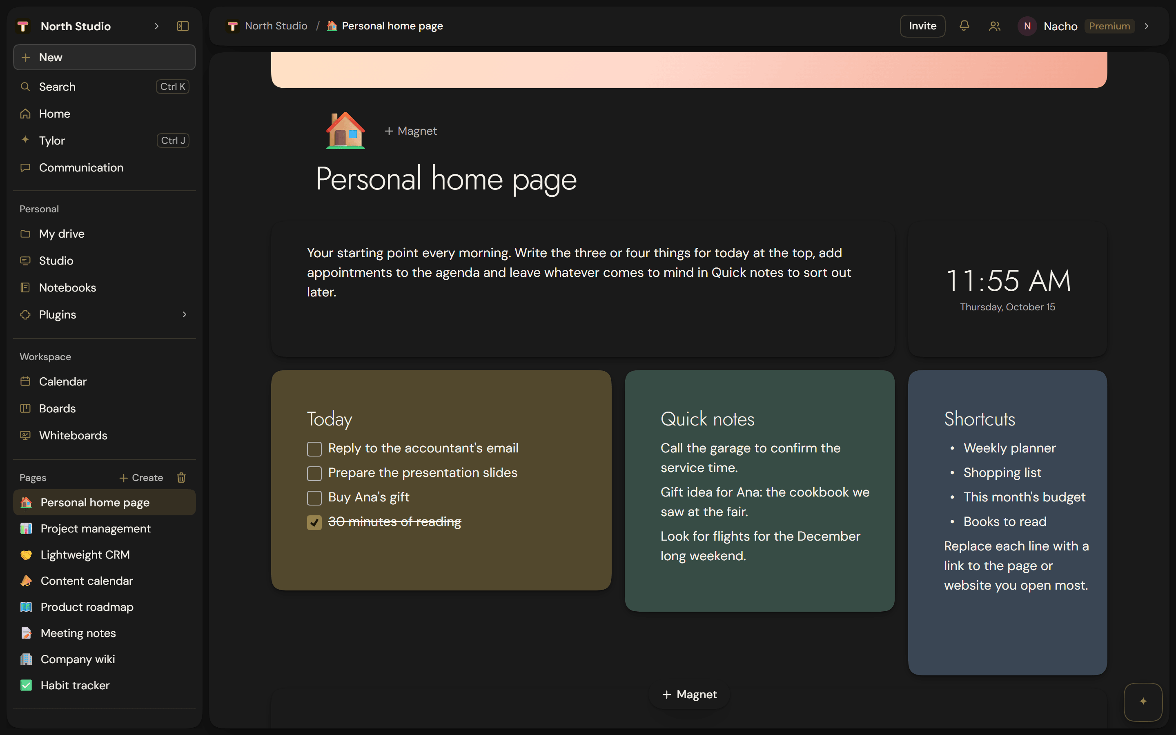Click the Ctrl K shortcut badge
This screenshot has width=1176, height=735.
pos(172,87)
